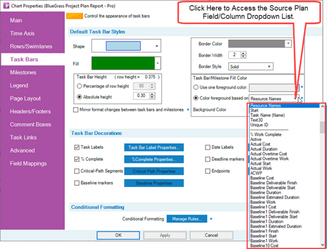Click the Absolute height 0.30 field
Viewport: 327px width, 249px height.
click(x=141, y=96)
